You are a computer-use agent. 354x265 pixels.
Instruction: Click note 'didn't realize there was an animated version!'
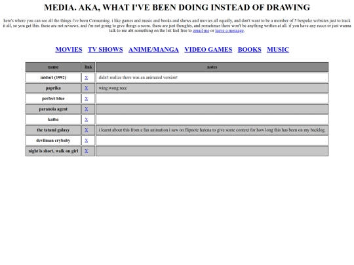pyautogui.click(x=138, y=77)
